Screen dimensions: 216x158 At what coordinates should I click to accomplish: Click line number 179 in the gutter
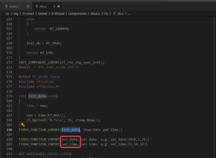coord(9,96)
